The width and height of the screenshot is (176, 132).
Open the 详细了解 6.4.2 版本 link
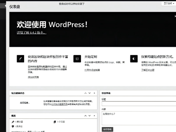(31, 32)
